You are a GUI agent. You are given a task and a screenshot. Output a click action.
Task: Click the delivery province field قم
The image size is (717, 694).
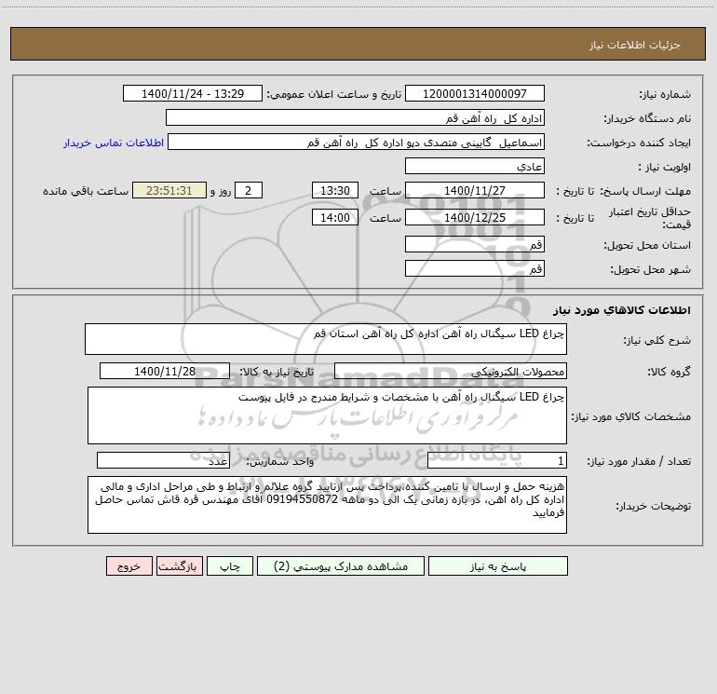pos(475,245)
